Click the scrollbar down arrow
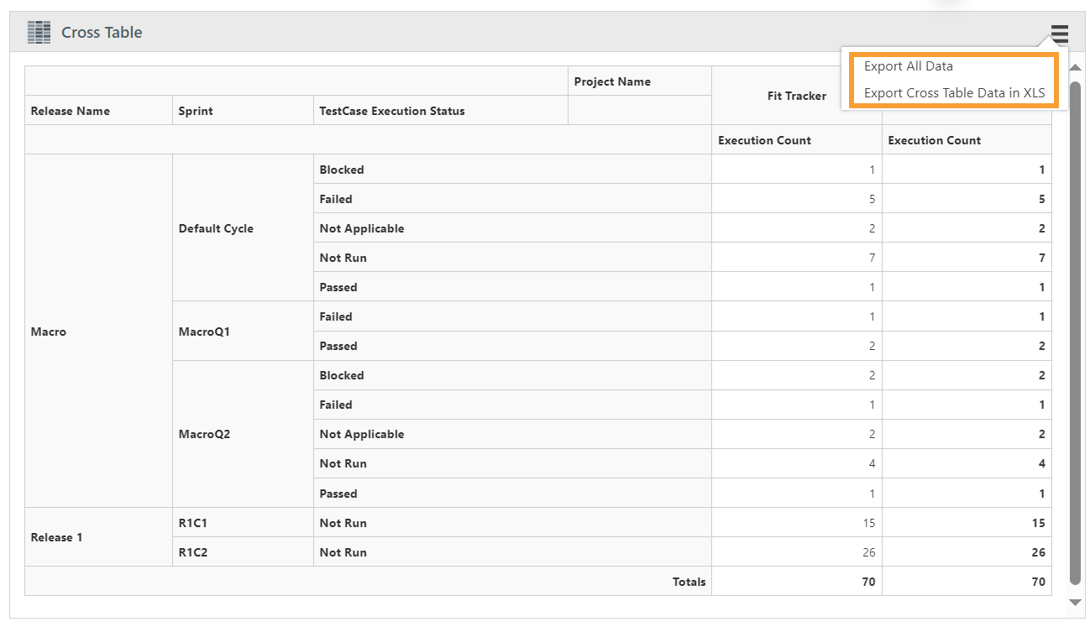 pos(1076,602)
